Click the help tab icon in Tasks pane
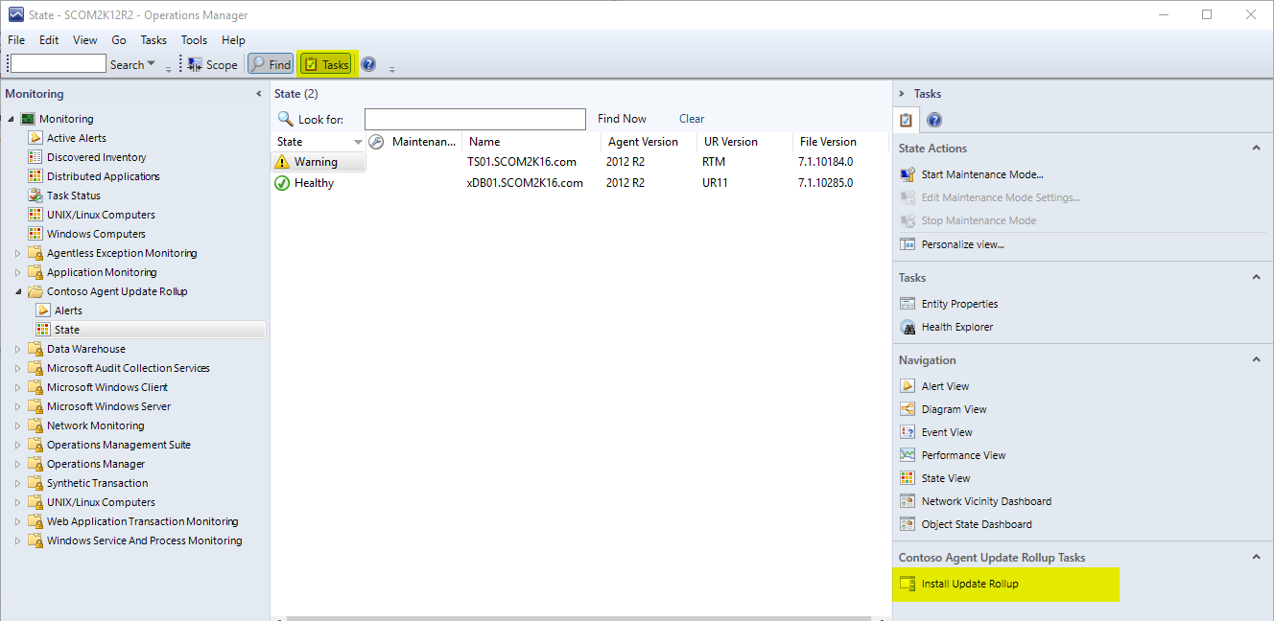The width and height of the screenshot is (1274, 621). (933, 120)
